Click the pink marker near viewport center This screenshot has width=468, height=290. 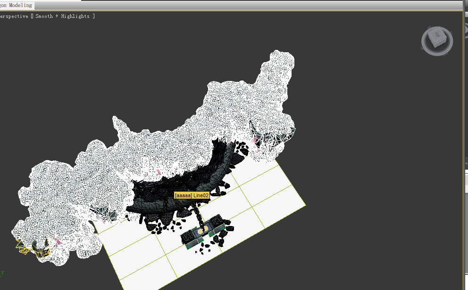coord(159,172)
